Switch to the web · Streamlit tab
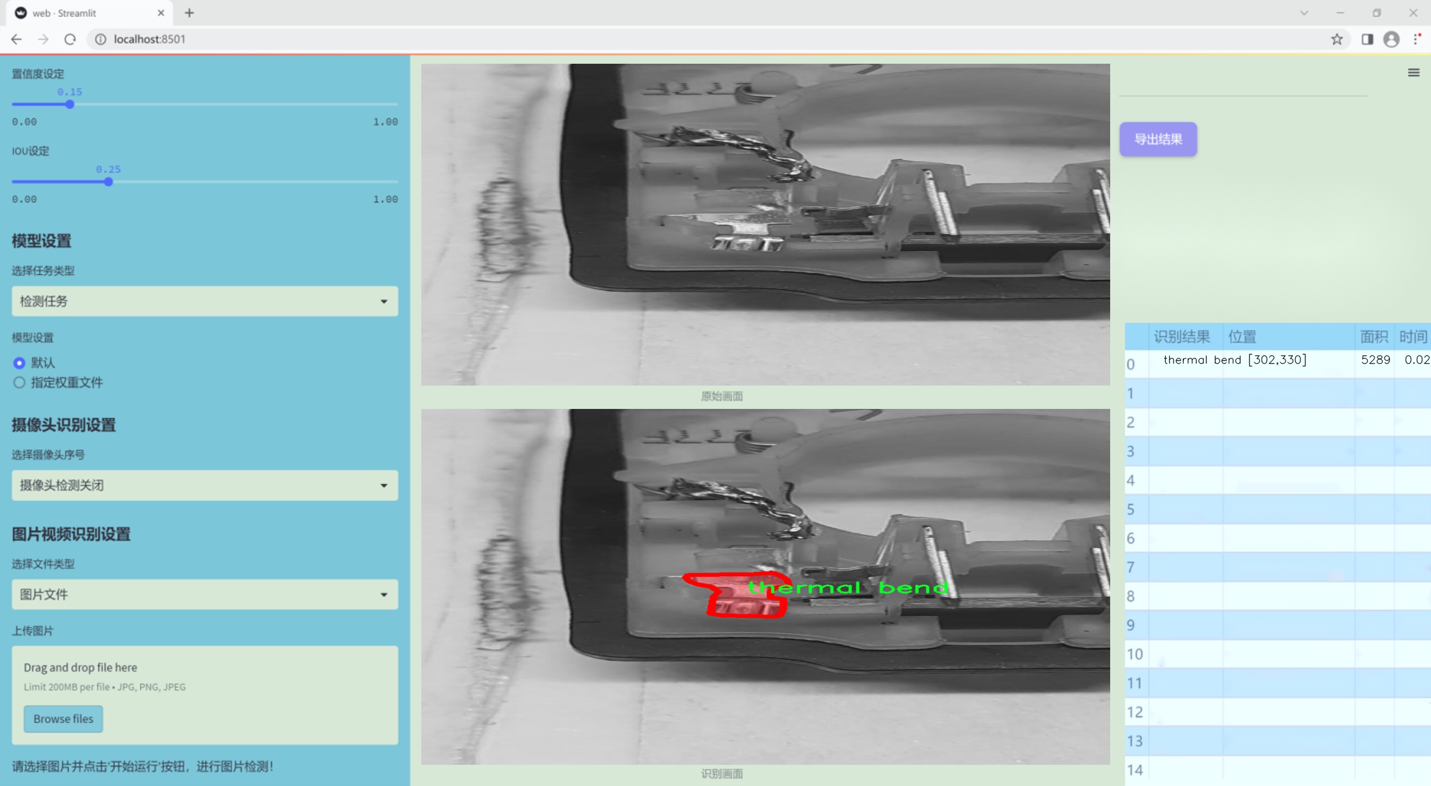This screenshot has height=786, width=1431. pos(83,13)
